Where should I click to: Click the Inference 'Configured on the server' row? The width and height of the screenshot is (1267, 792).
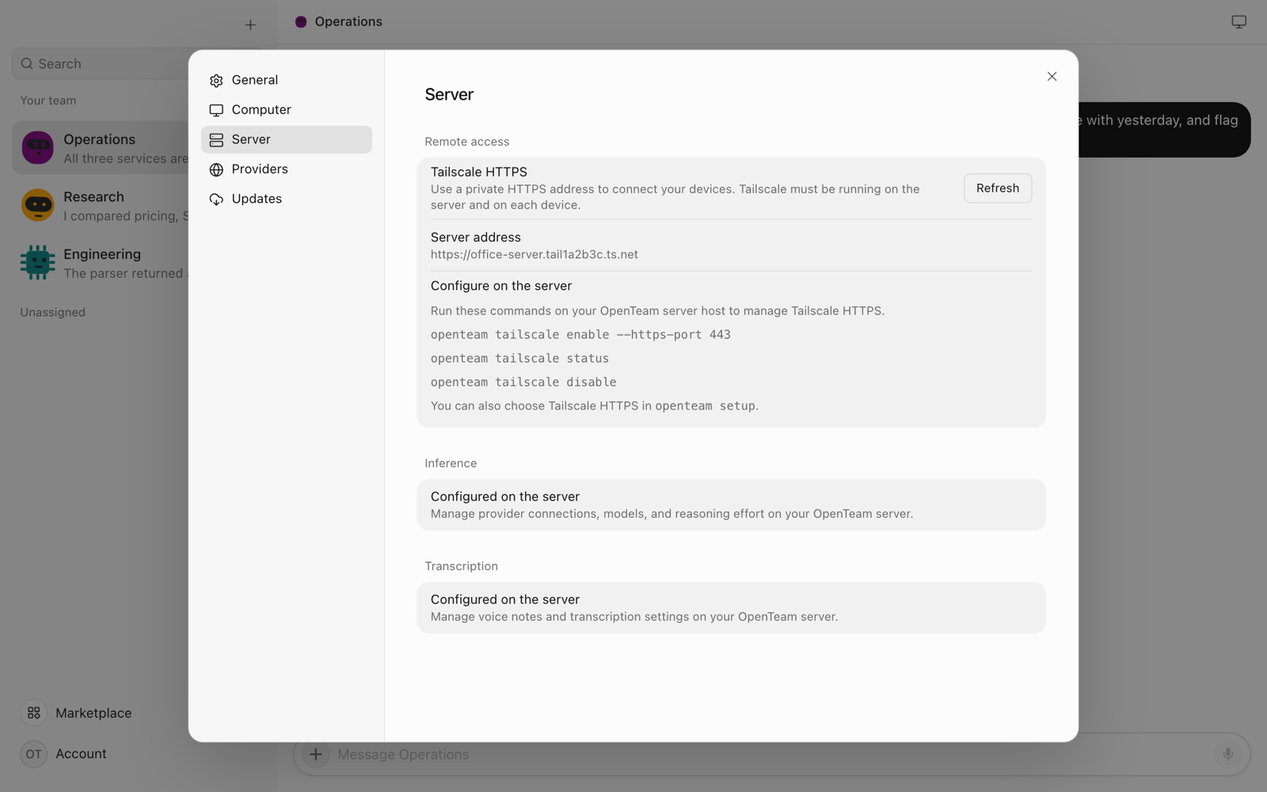pyautogui.click(x=731, y=505)
